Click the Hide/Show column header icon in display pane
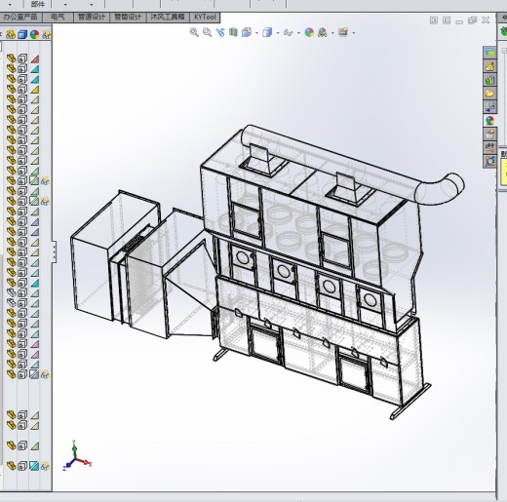Viewport: 507px width, 502px height. pos(11,34)
